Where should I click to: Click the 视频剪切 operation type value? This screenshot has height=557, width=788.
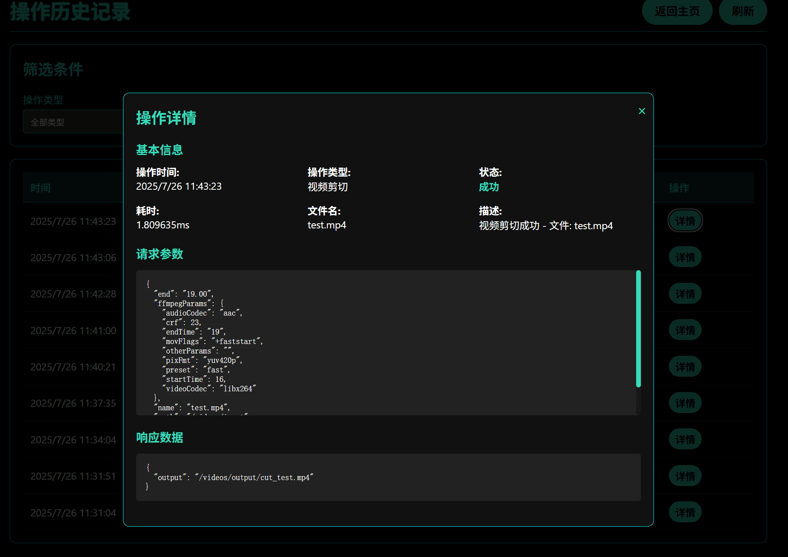327,187
